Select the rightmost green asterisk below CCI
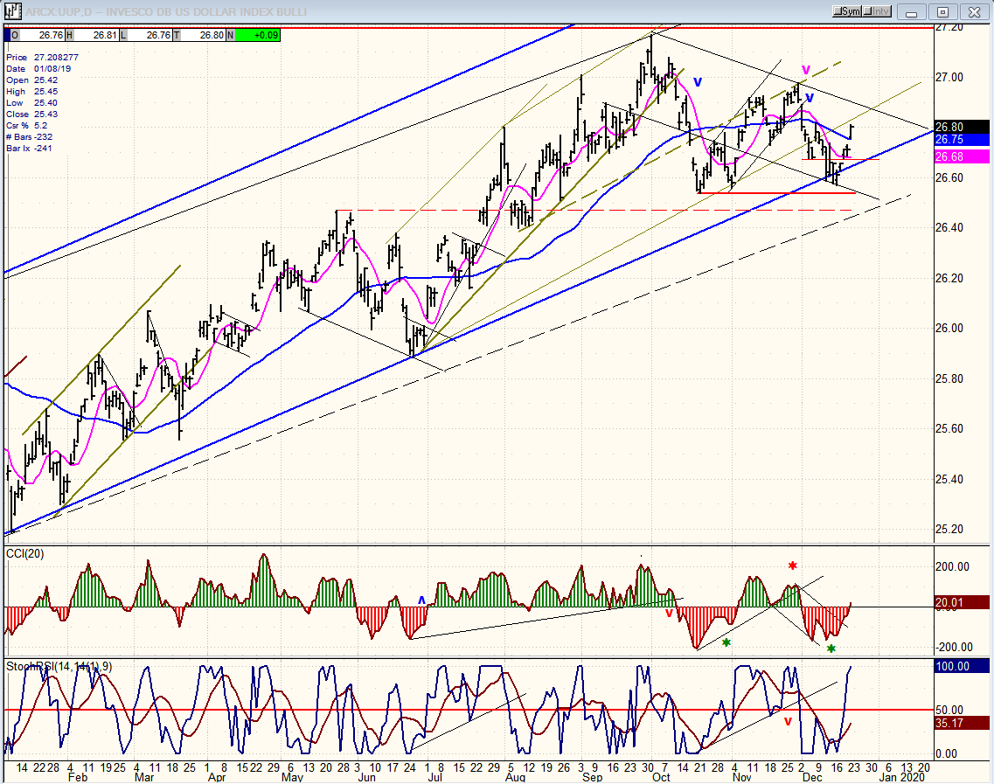 click(x=831, y=649)
